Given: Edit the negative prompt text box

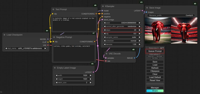Looking at the screenshot, I should pyautogui.click(x=74, y=53).
